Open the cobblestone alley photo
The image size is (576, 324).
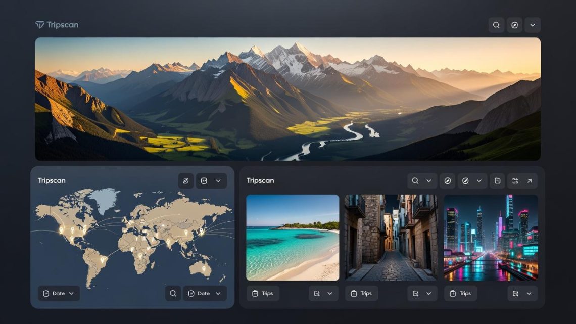[391, 238]
